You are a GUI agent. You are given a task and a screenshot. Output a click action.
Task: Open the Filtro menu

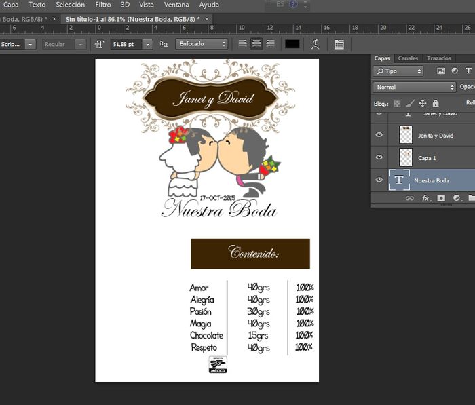[x=103, y=5]
